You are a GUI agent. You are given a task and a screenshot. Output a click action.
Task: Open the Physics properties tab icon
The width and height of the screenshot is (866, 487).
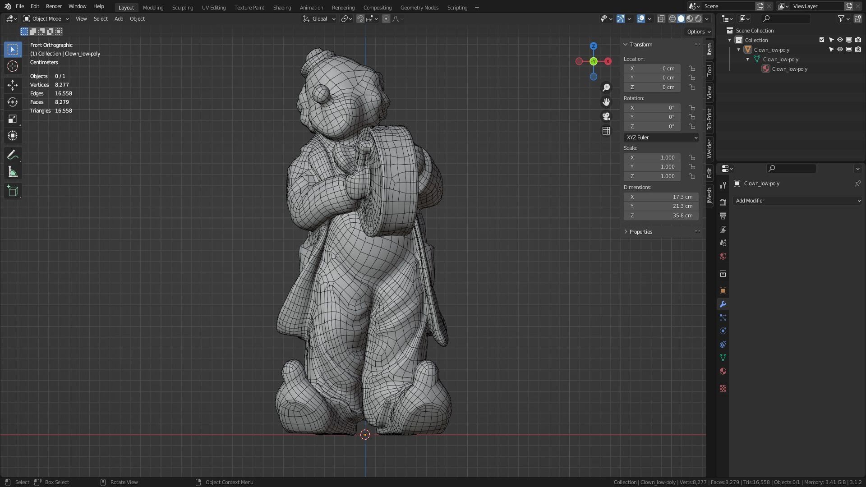(x=723, y=331)
